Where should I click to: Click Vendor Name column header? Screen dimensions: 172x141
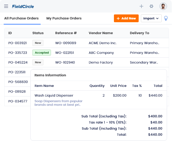[101, 33]
